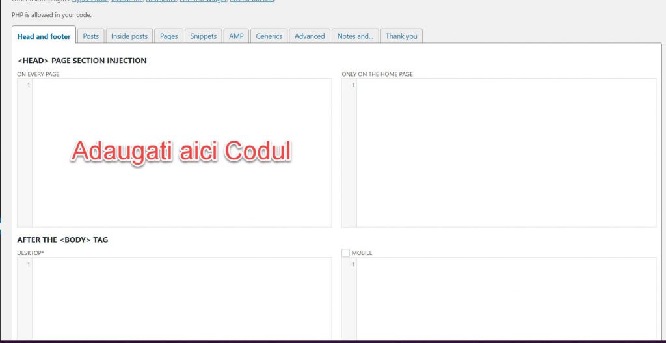Open the Snippets tab
The height and width of the screenshot is (343, 666).
point(203,36)
